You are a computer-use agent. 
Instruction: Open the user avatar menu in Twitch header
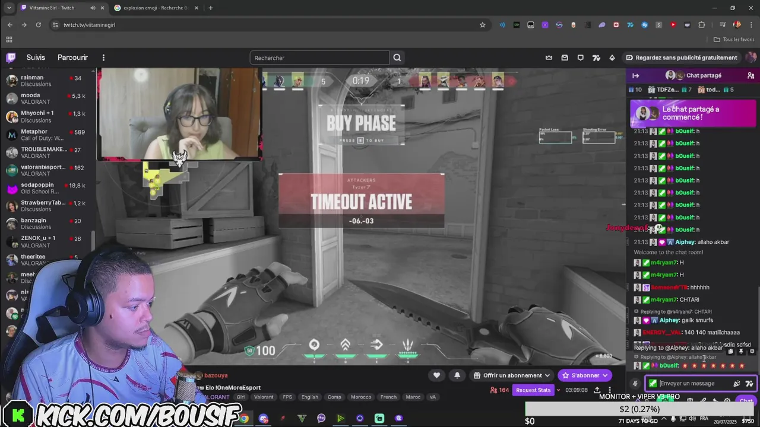[x=750, y=58]
